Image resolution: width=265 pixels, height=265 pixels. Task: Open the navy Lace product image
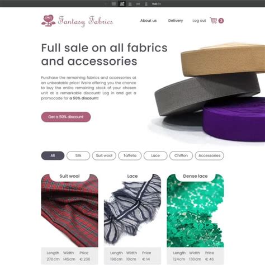coord(132,212)
